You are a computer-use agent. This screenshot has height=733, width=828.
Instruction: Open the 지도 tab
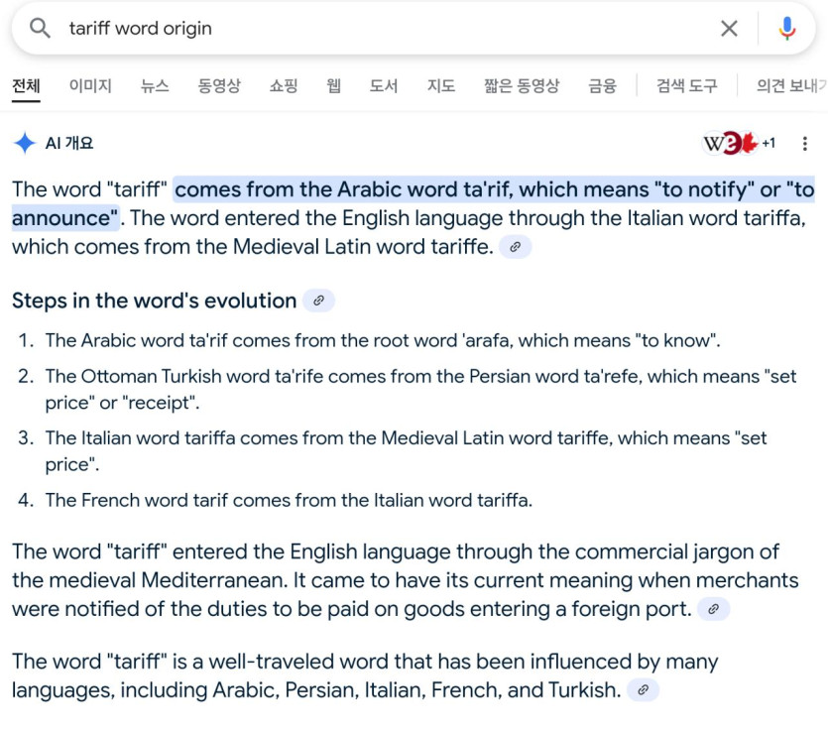(x=441, y=86)
